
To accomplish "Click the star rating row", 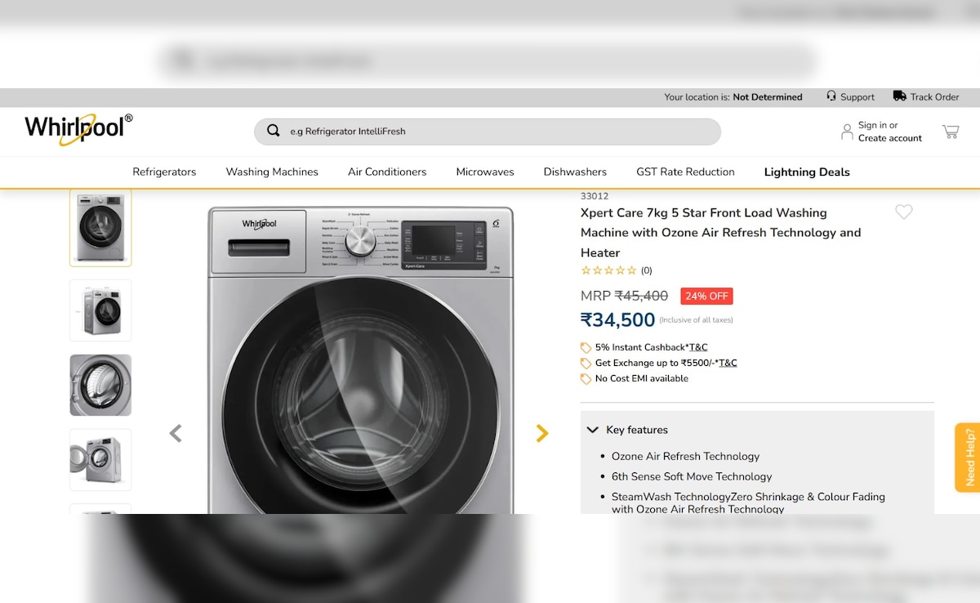I will [x=608, y=270].
